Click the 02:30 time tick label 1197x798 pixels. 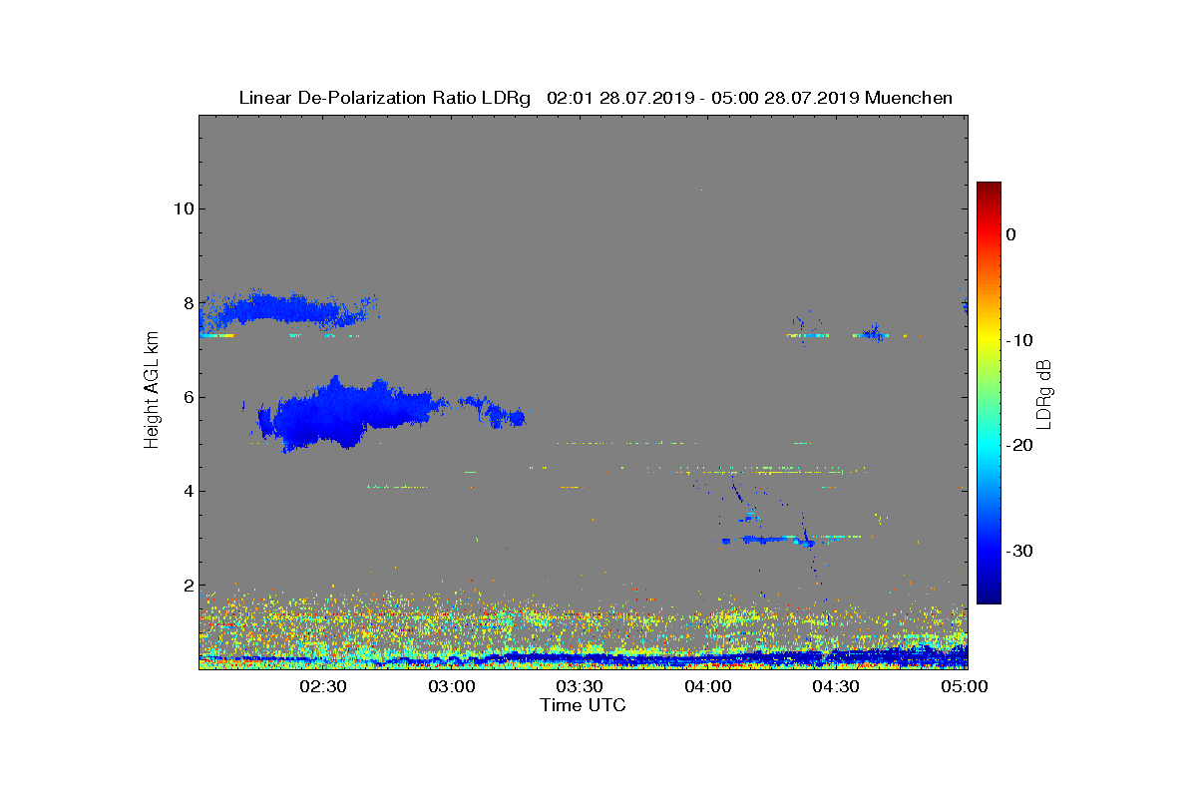(x=323, y=686)
